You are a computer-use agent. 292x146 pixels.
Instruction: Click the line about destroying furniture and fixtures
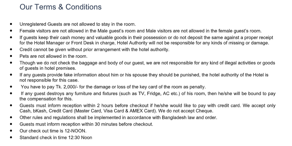pyautogui.click(x=148, y=94)
